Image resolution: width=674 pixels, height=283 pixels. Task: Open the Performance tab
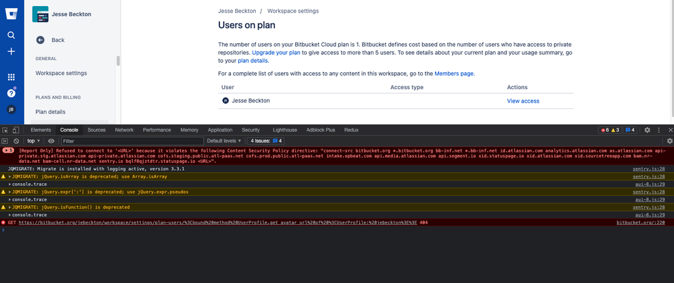coord(157,130)
